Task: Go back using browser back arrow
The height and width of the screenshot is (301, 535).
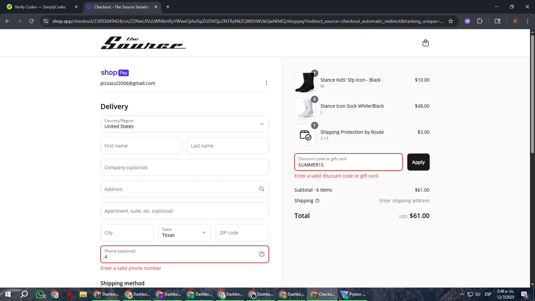Action: tap(7, 21)
